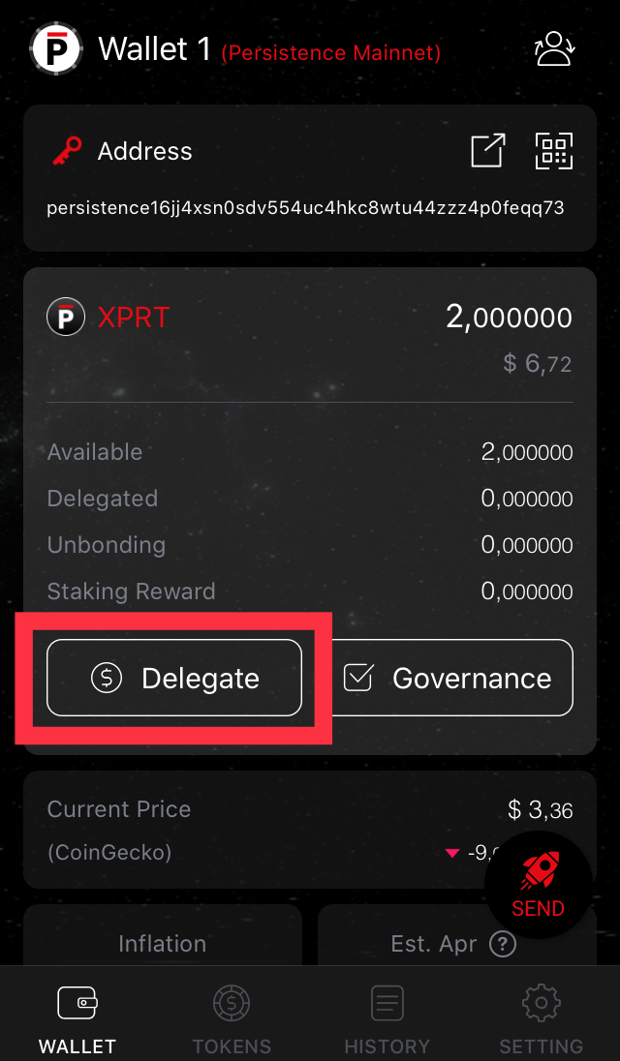Tap the XPRT balance amount 2,000000
This screenshot has width=620, height=1061.
tap(509, 318)
